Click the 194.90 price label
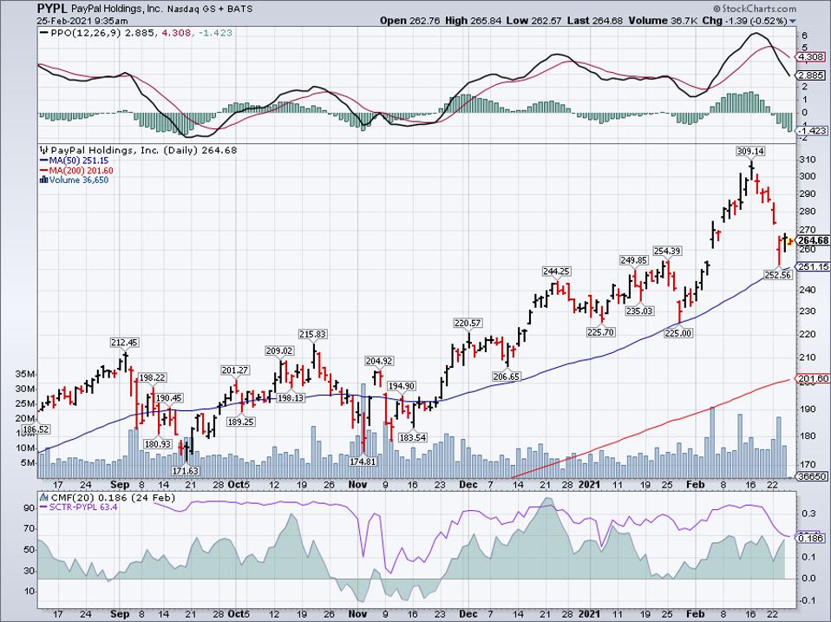 tap(402, 386)
